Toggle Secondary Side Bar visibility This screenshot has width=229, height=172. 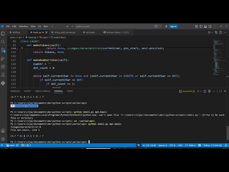(210, 26)
